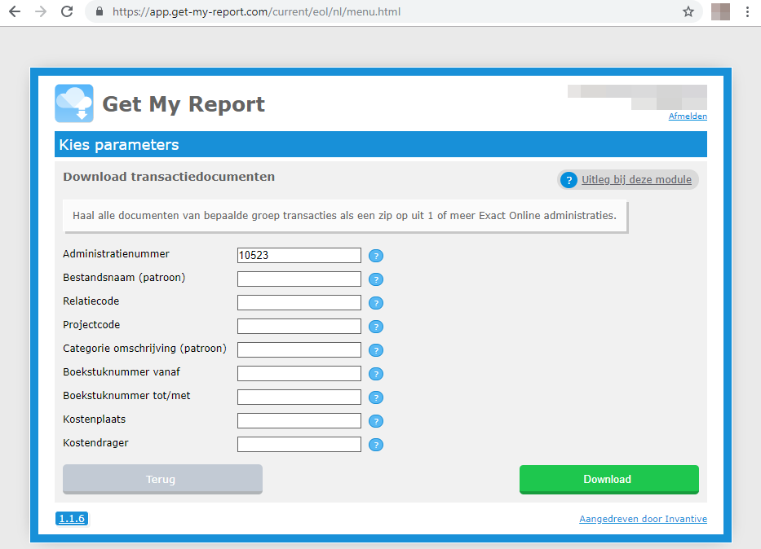The width and height of the screenshot is (761, 549).
Task: Click the Relatiecode input field
Action: click(299, 303)
